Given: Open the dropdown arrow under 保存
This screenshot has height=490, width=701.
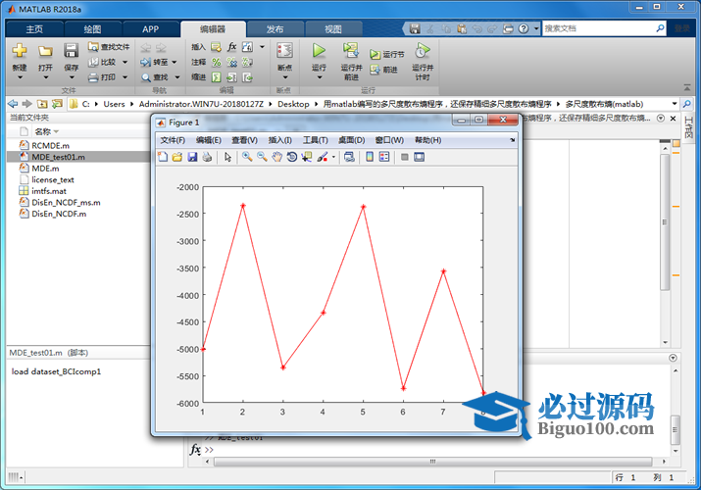Looking at the screenshot, I should coord(72,77).
